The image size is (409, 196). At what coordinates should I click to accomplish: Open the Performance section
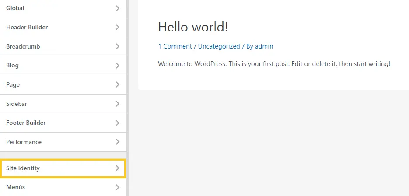pos(63,142)
